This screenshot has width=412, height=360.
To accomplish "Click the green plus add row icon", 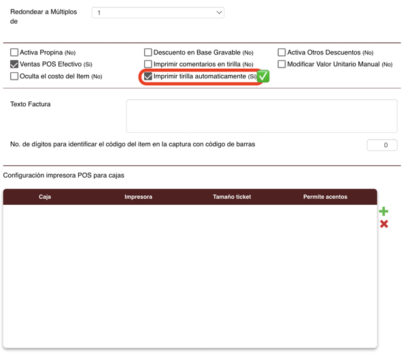I will pos(383,211).
